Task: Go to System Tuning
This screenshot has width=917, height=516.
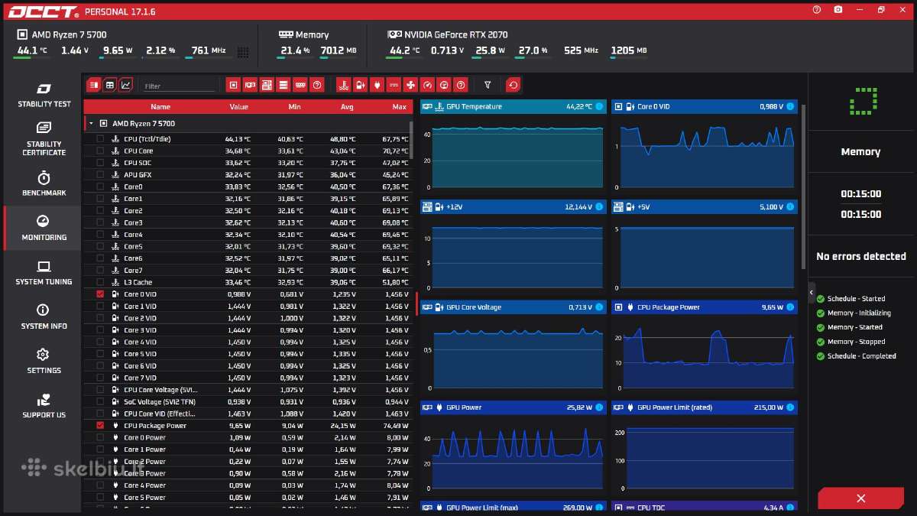Action: [44, 273]
